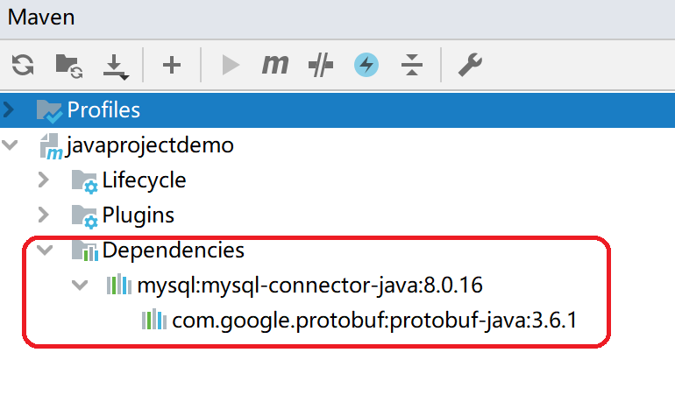This screenshot has width=675, height=395.
Task: Click the Collapse All toolbar icon
Action: click(411, 64)
